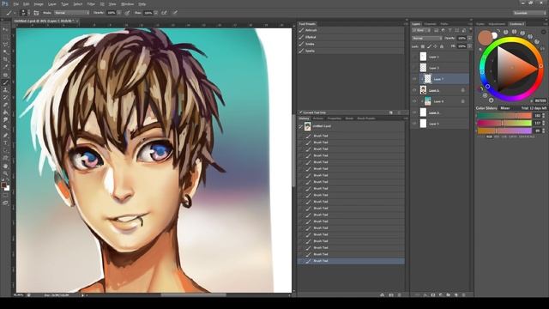Switch to the Paths tab
This screenshot has width=549, height=309.
[444, 24]
